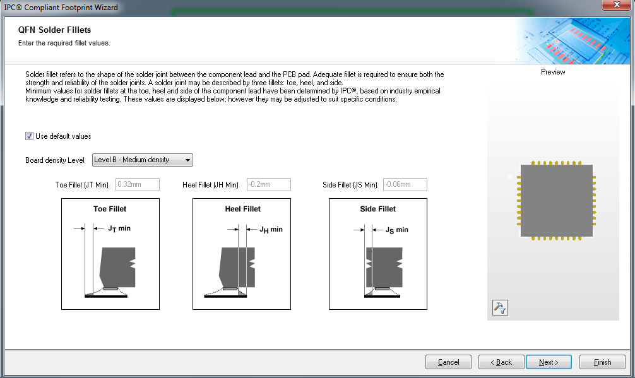Click the Toe Fillet (JT Min) field
The image size is (635, 378).
point(137,185)
